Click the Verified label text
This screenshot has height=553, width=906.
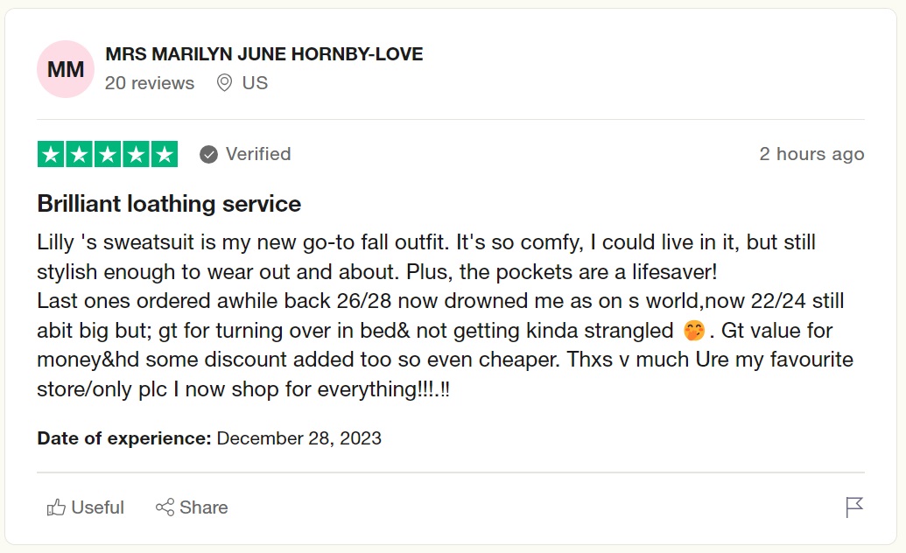tap(258, 154)
